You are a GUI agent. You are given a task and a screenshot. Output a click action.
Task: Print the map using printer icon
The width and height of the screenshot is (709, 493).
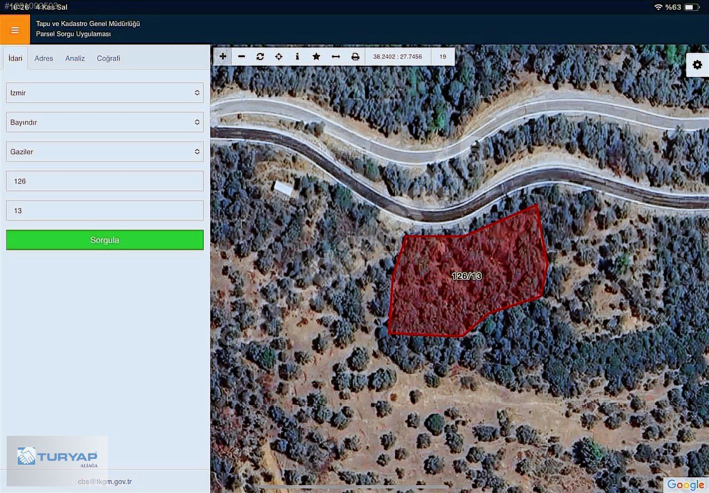pos(355,56)
